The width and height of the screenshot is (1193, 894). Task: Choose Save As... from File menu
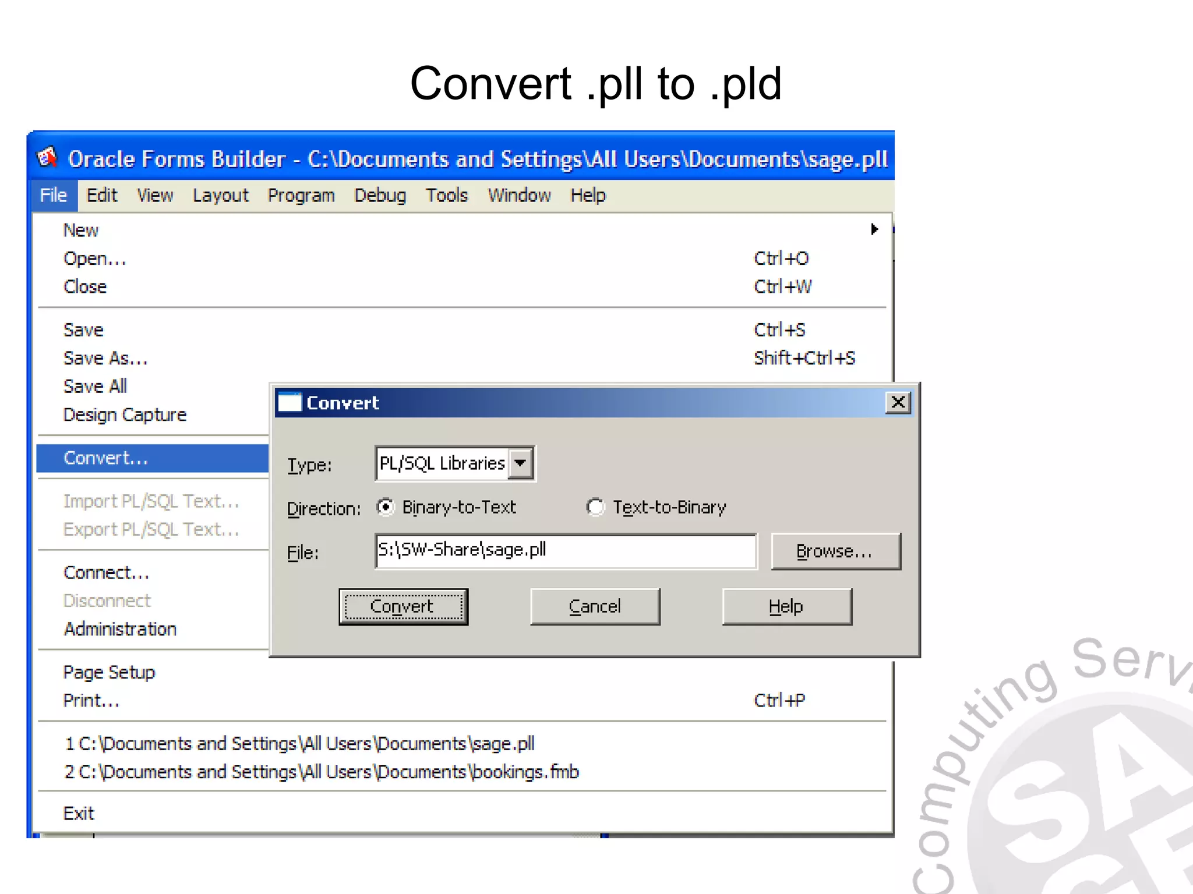pyautogui.click(x=463, y=358)
